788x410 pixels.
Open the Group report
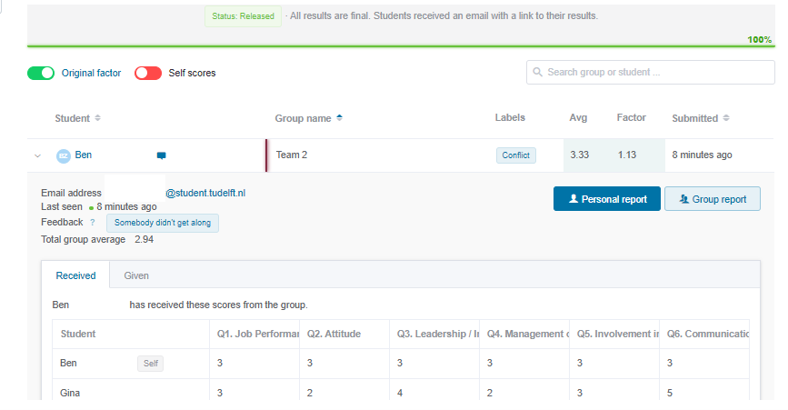click(713, 199)
